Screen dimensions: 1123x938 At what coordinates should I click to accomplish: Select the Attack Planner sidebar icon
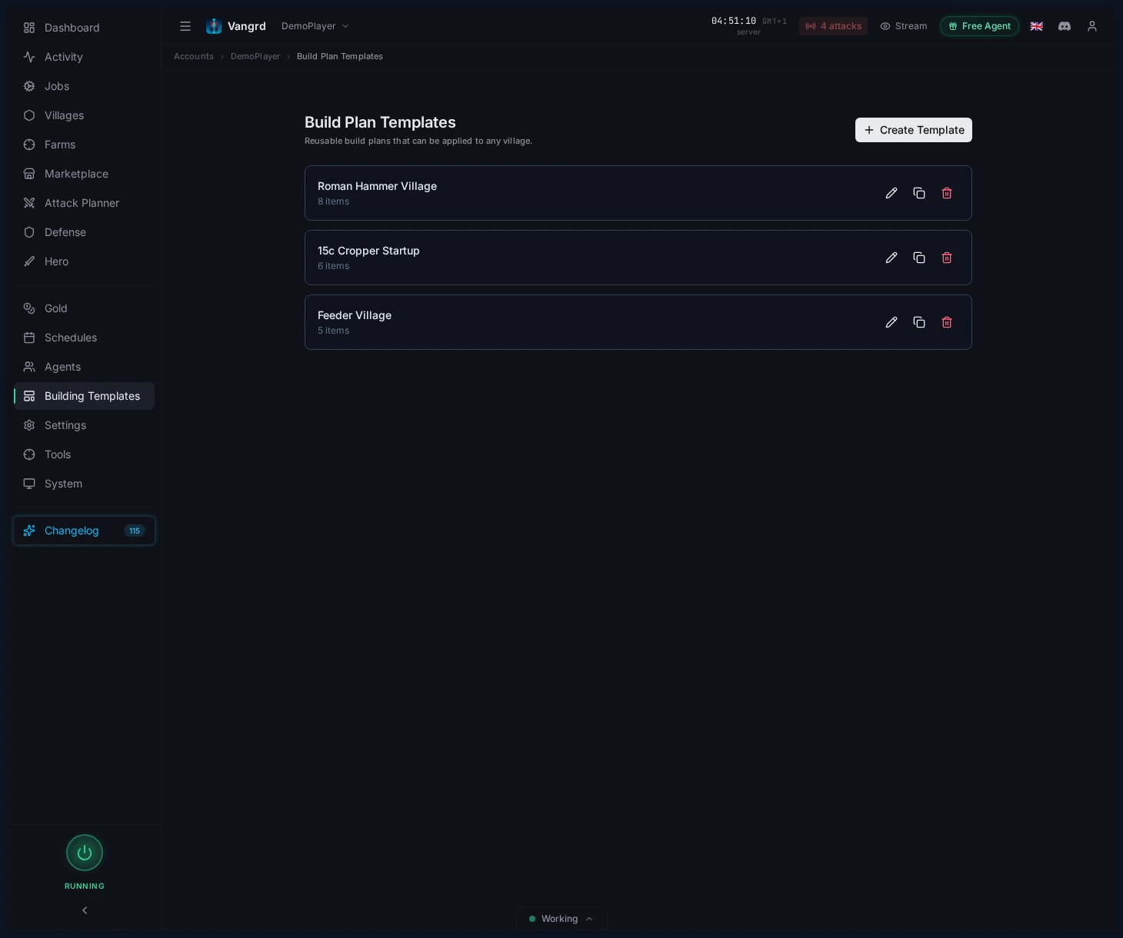click(x=28, y=203)
